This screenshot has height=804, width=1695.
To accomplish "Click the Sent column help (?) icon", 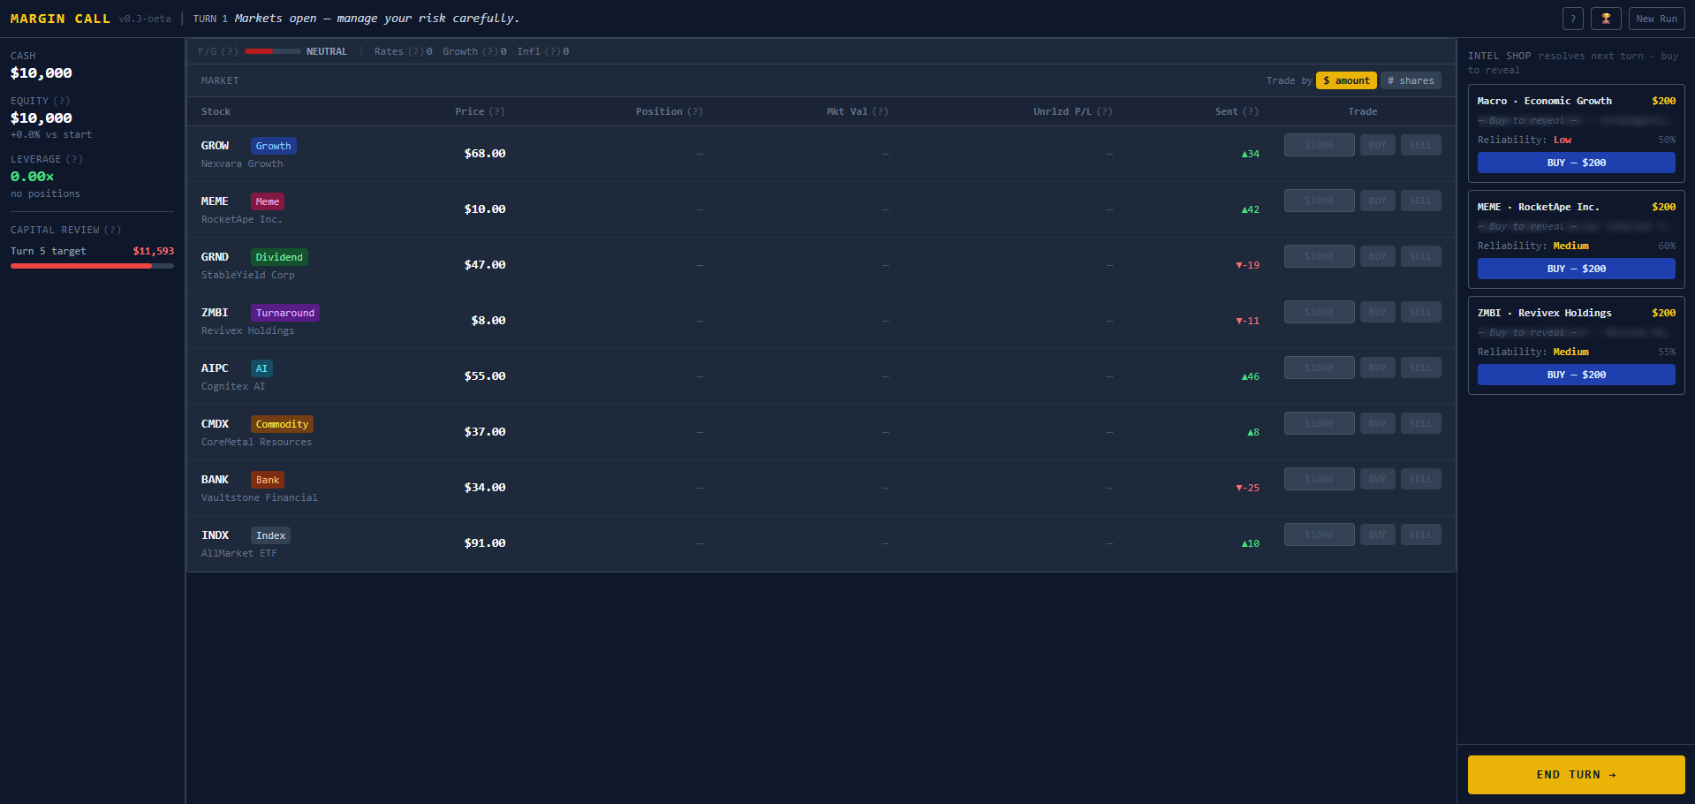I will point(1250,111).
